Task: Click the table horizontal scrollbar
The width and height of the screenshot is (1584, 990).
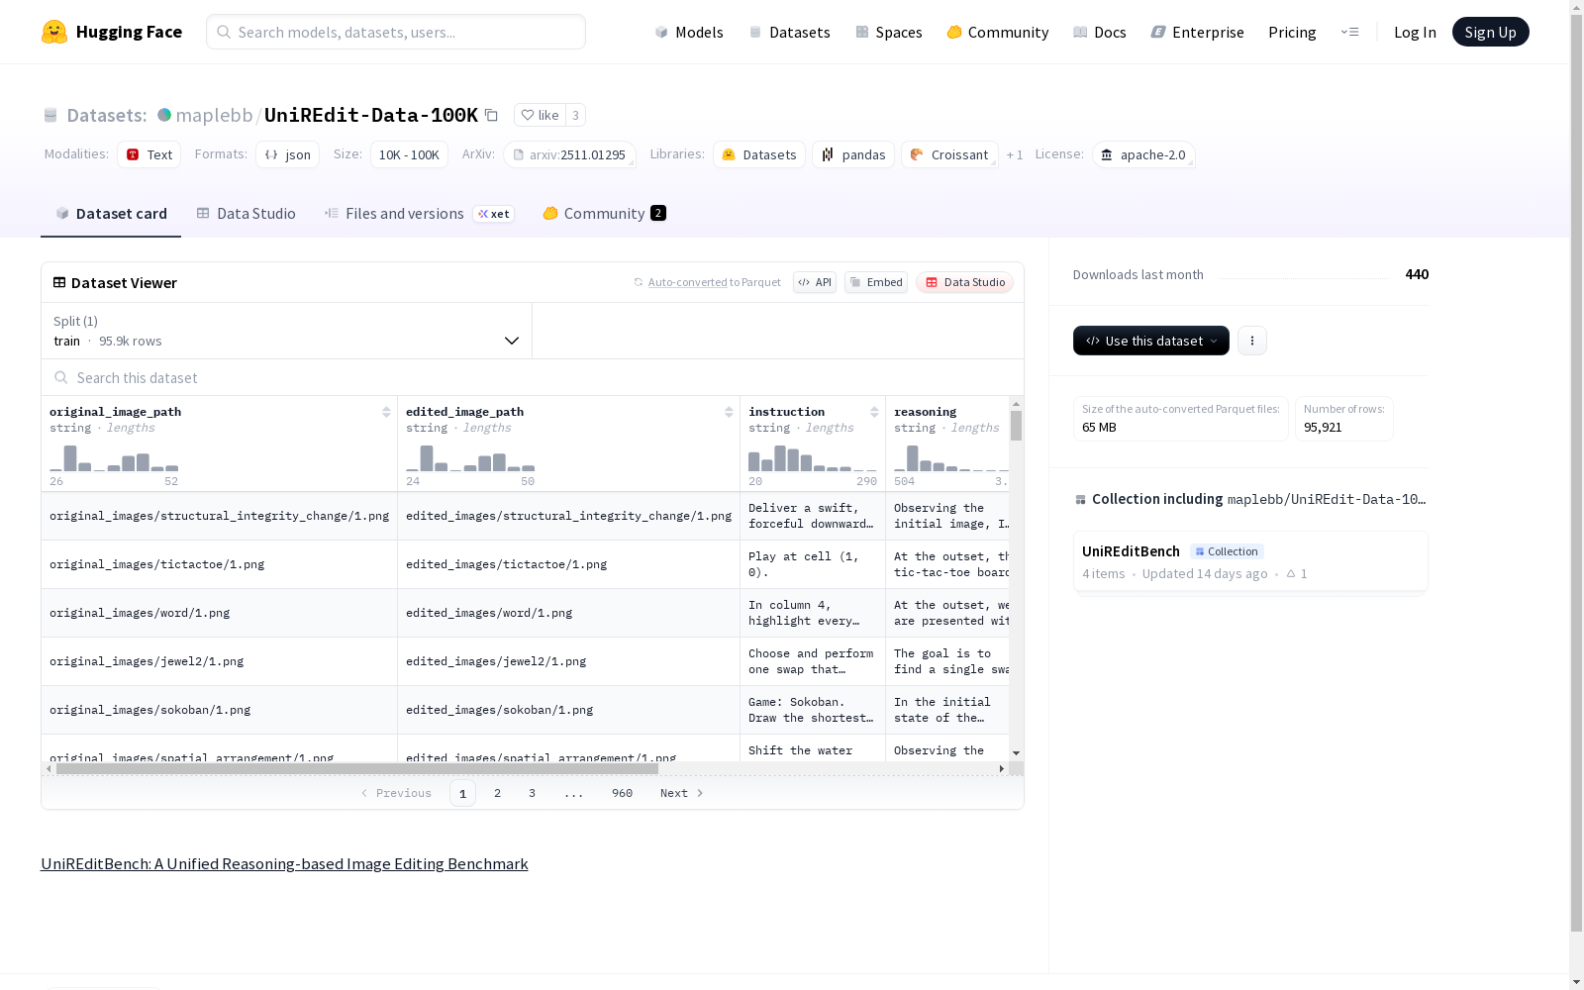Action: [357, 768]
